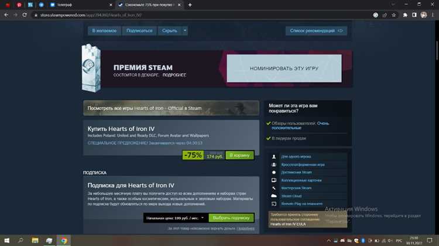
Task: Open the Подробнее link in Steam Awards banner
Action: (174, 75)
